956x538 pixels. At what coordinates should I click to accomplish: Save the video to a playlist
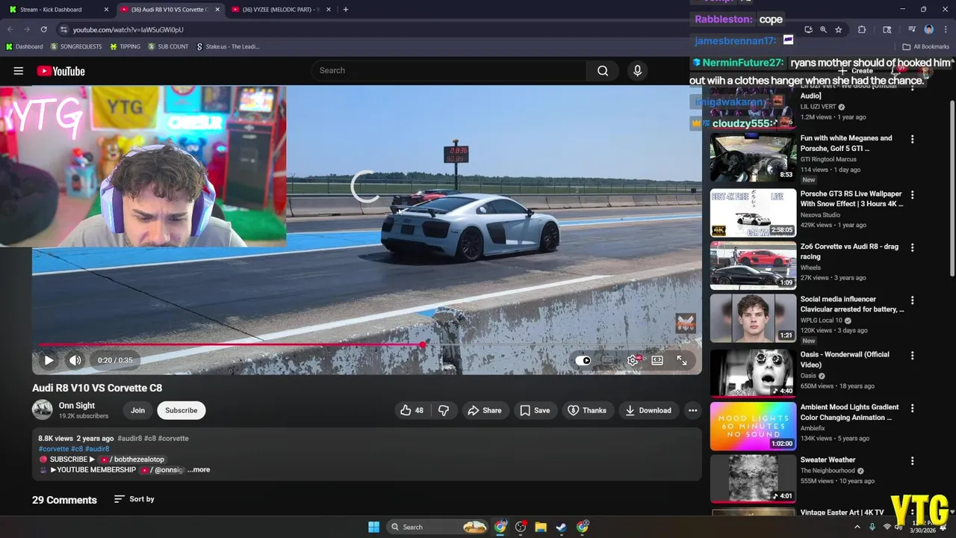coord(535,410)
